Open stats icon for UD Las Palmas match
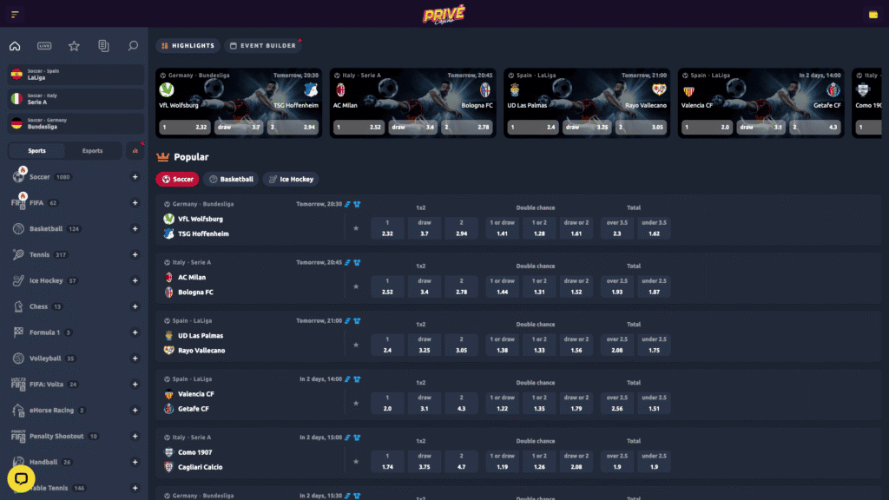This screenshot has height=500, width=889. (347, 321)
